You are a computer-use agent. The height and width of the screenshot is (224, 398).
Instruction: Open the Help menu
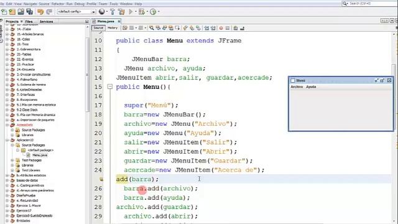point(138,4)
